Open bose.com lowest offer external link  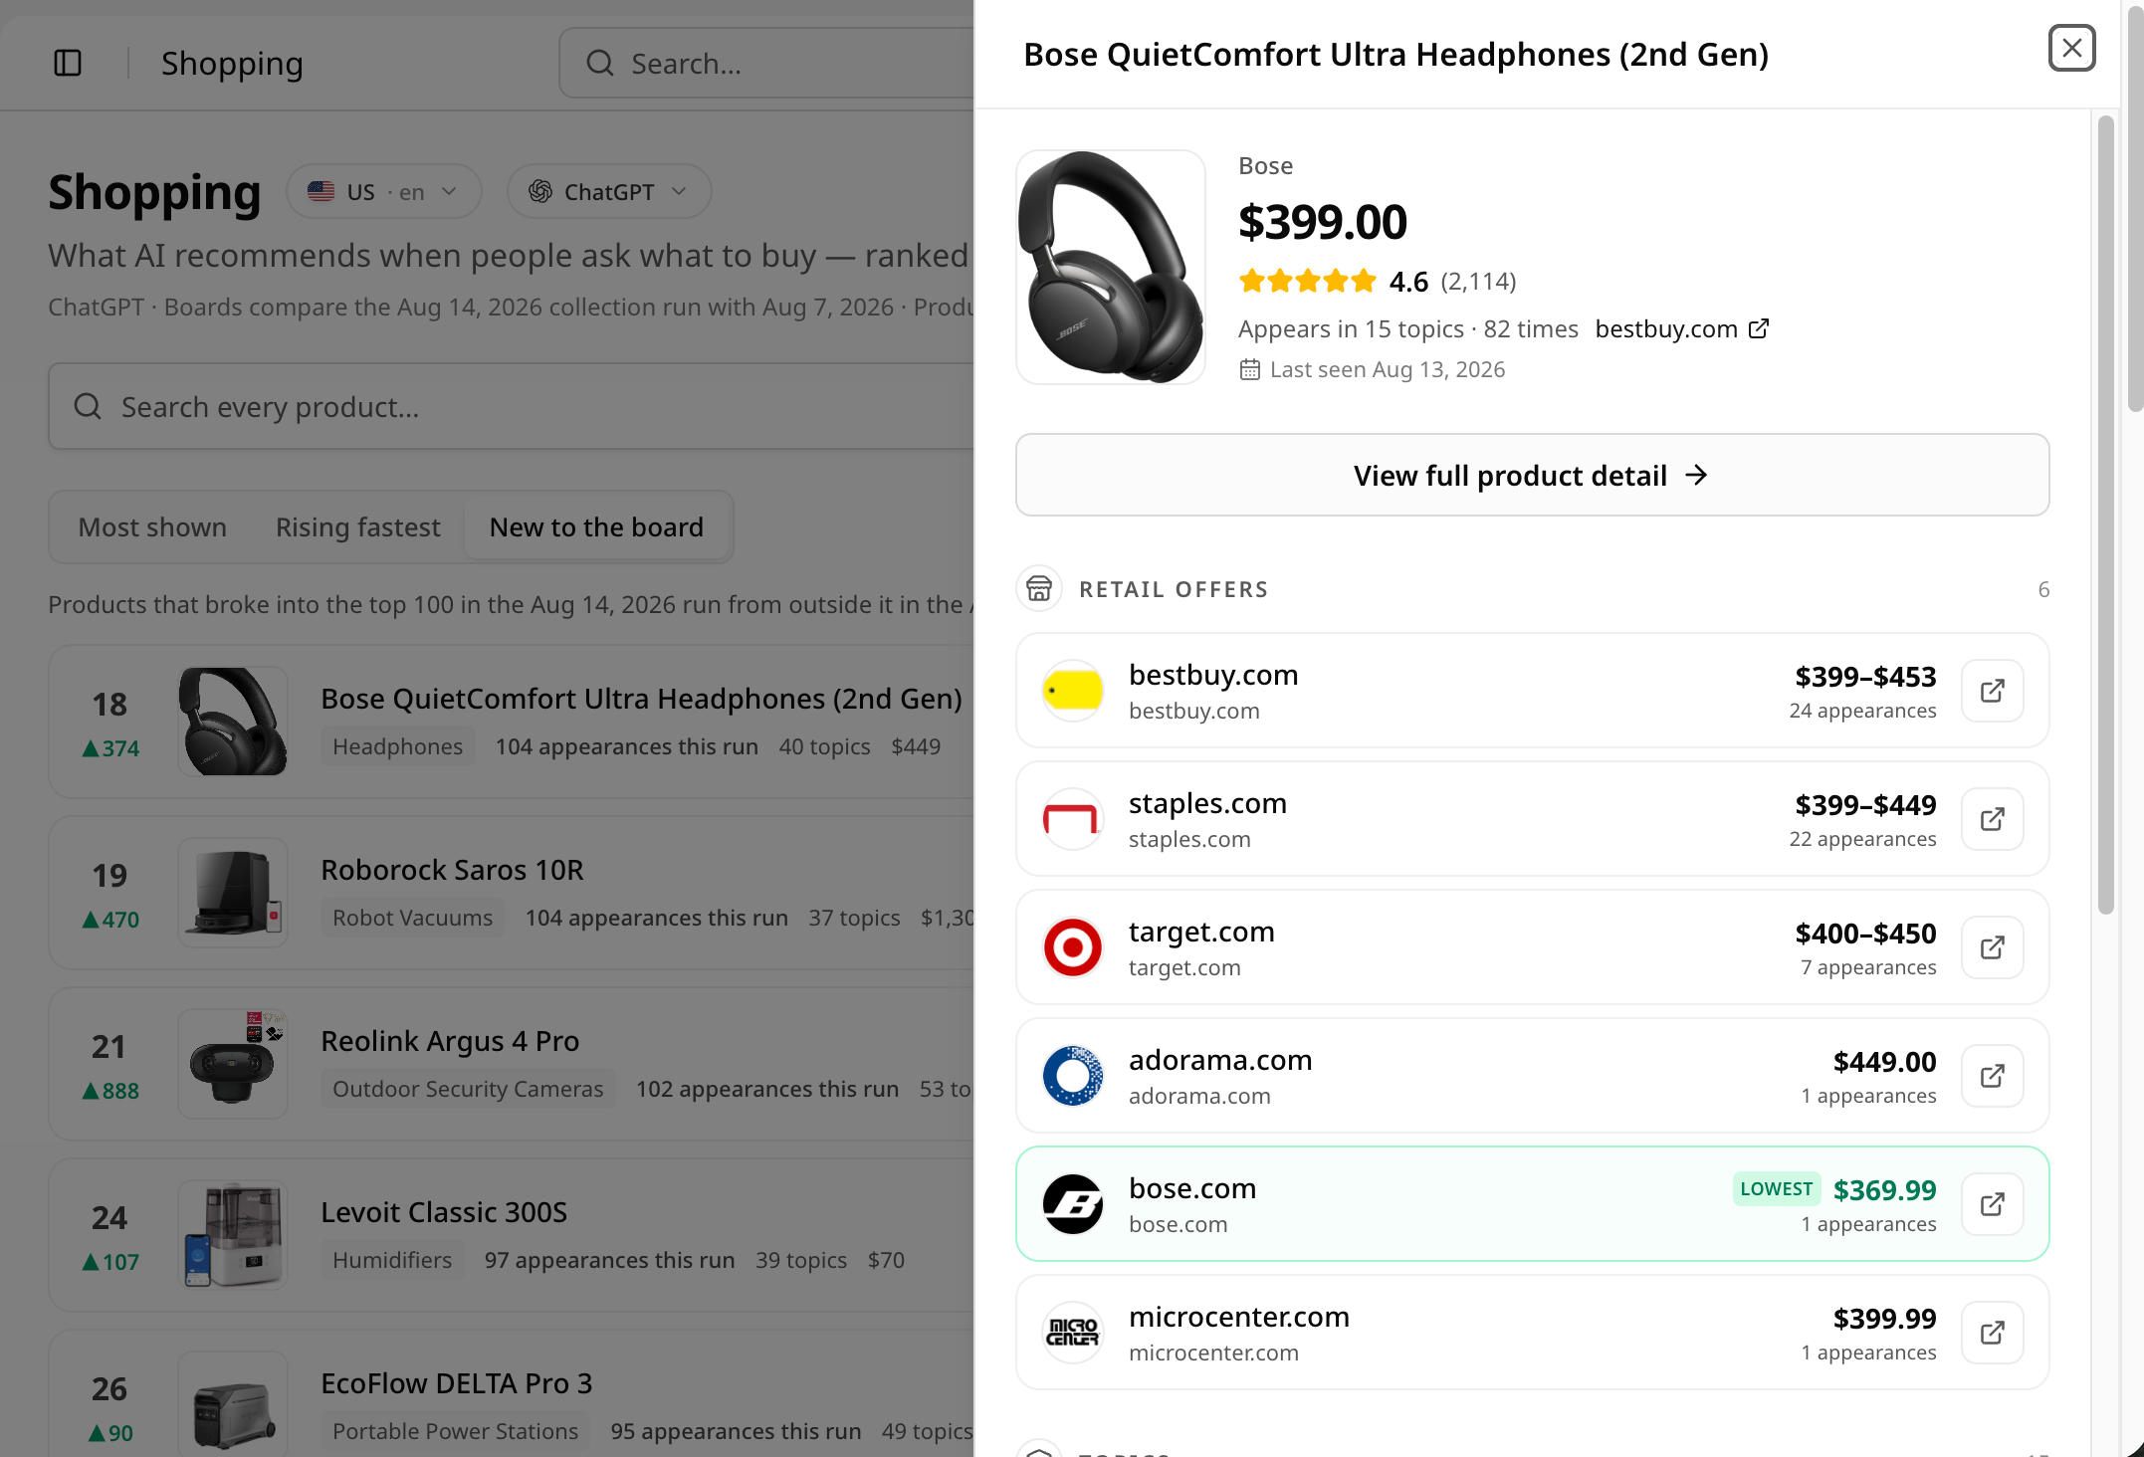click(x=1992, y=1204)
